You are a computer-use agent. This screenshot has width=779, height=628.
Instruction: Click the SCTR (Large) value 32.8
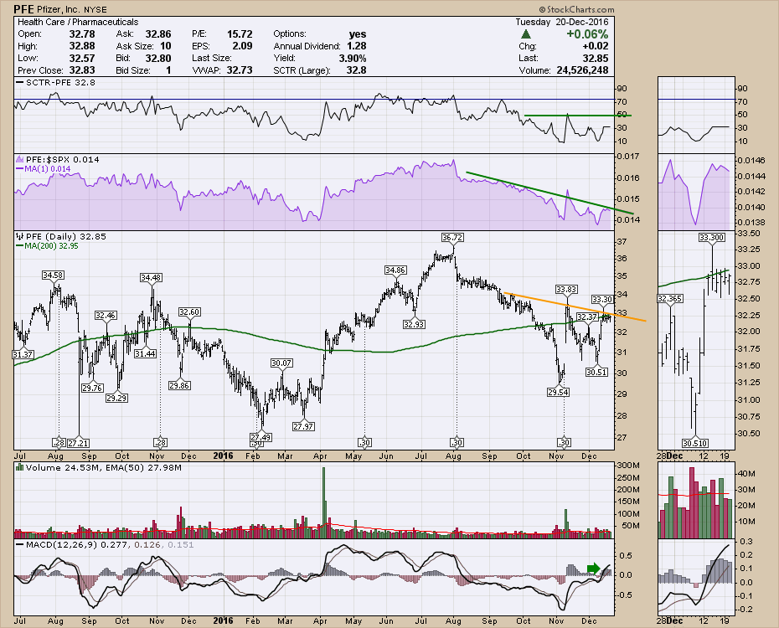point(356,70)
